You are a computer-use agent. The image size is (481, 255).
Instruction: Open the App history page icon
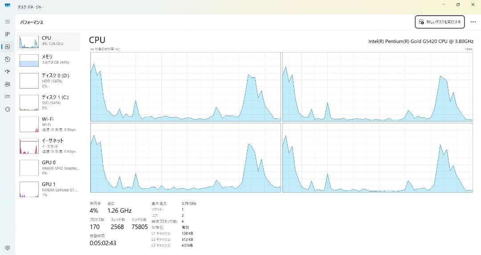[x=7, y=59]
